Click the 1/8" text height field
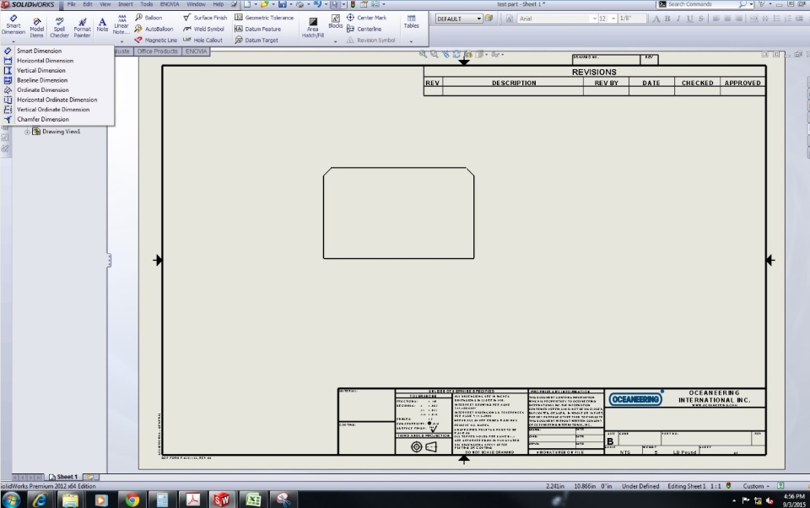This screenshot has height=508, width=810. click(x=632, y=19)
